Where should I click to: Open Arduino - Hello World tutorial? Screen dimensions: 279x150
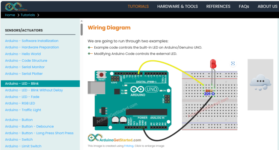click(x=23, y=54)
